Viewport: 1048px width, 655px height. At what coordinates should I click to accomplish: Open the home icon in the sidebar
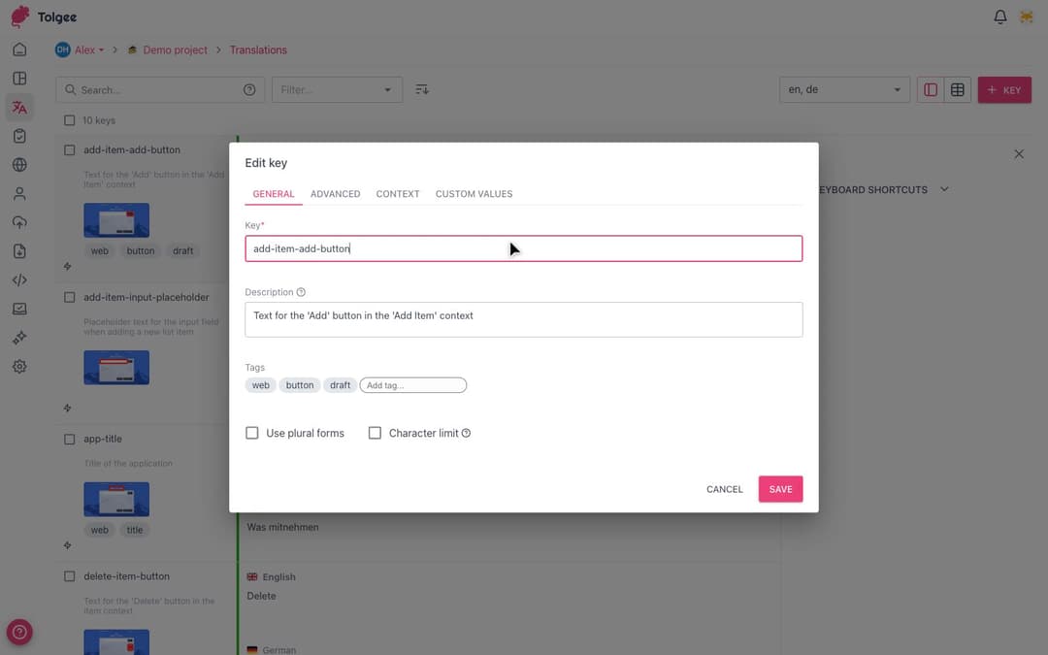pyautogui.click(x=19, y=49)
